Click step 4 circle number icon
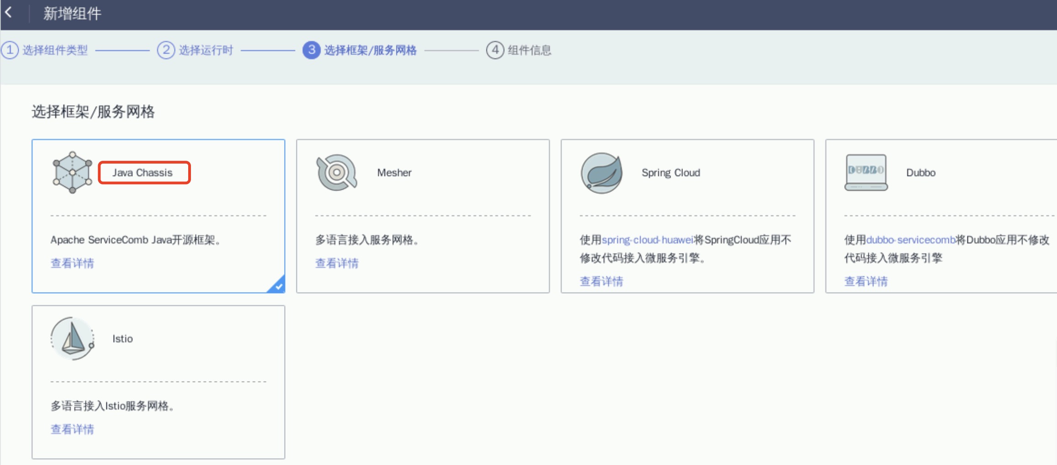The height and width of the screenshot is (465, 1057). (x=495, y=50)
